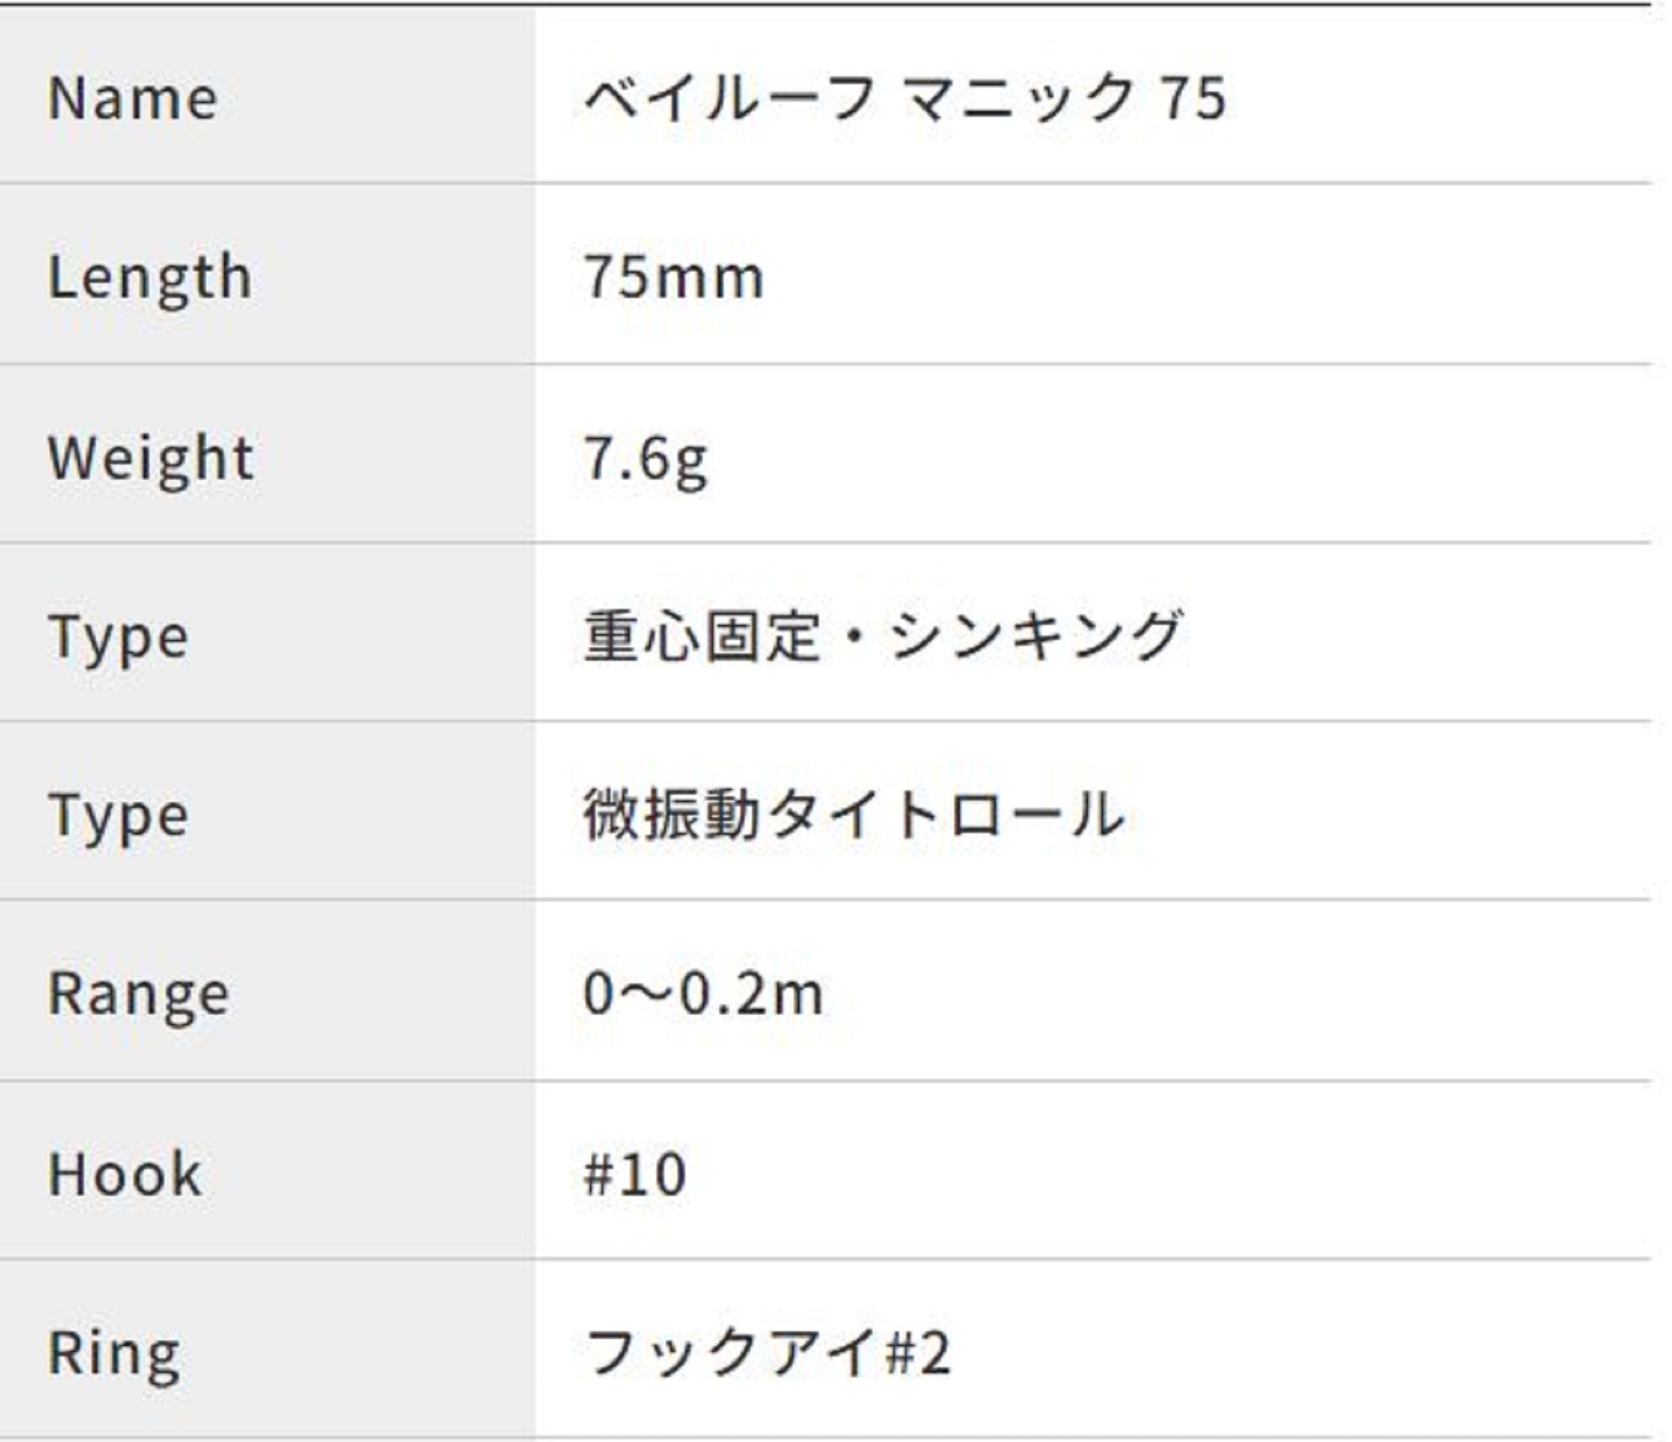
Task: Select the 0～0.2m range value
Action: pyautogui.click(x=703, y=995)
